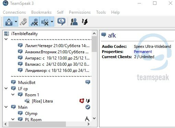Click the TeamSpeak 3 logo in the title bar
The height and width of the screenshot is (128, 175).
pyautogui.click(x=5, y=3)
